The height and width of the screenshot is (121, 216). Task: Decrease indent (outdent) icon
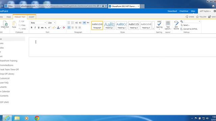click(77, 23)
